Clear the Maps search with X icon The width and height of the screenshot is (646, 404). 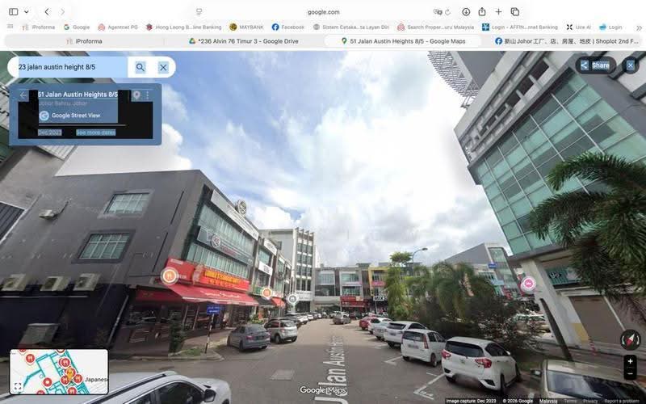click(163, 67)
